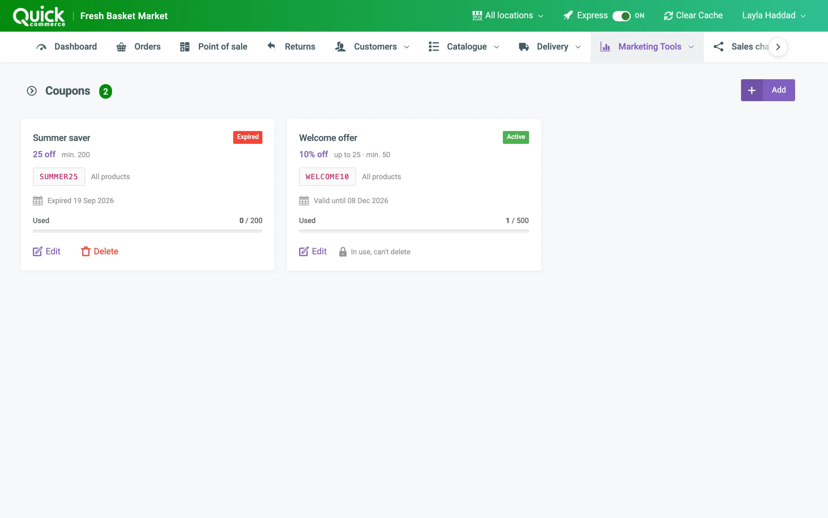Go to Dashboard
Image resolution: width=828 pixels, height=518 pixels.
coord(67,47)
